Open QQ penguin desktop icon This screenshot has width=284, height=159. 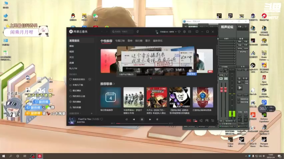[x=73, y=17]
